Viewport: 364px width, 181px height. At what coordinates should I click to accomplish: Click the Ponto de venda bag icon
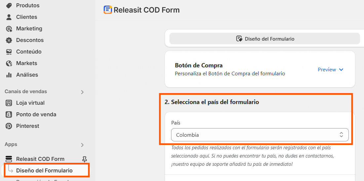point(9,115)
